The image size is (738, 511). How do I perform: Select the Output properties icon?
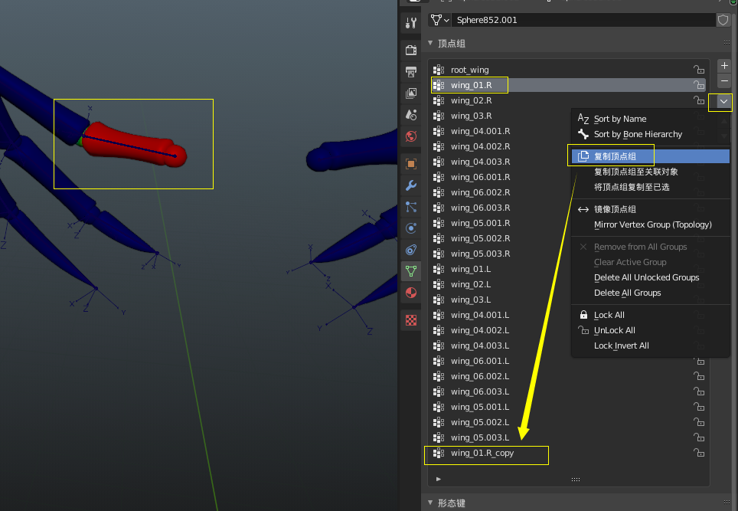click(x=411, y=72)
